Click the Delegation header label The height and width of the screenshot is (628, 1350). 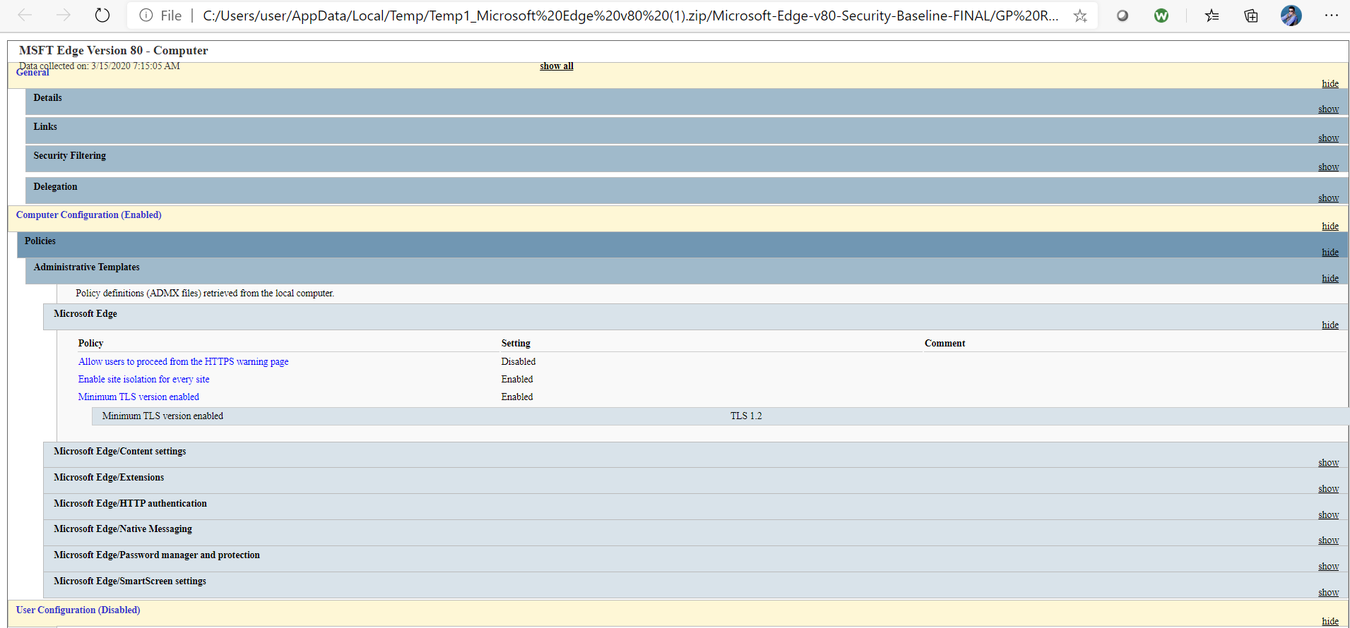point(55,186)
